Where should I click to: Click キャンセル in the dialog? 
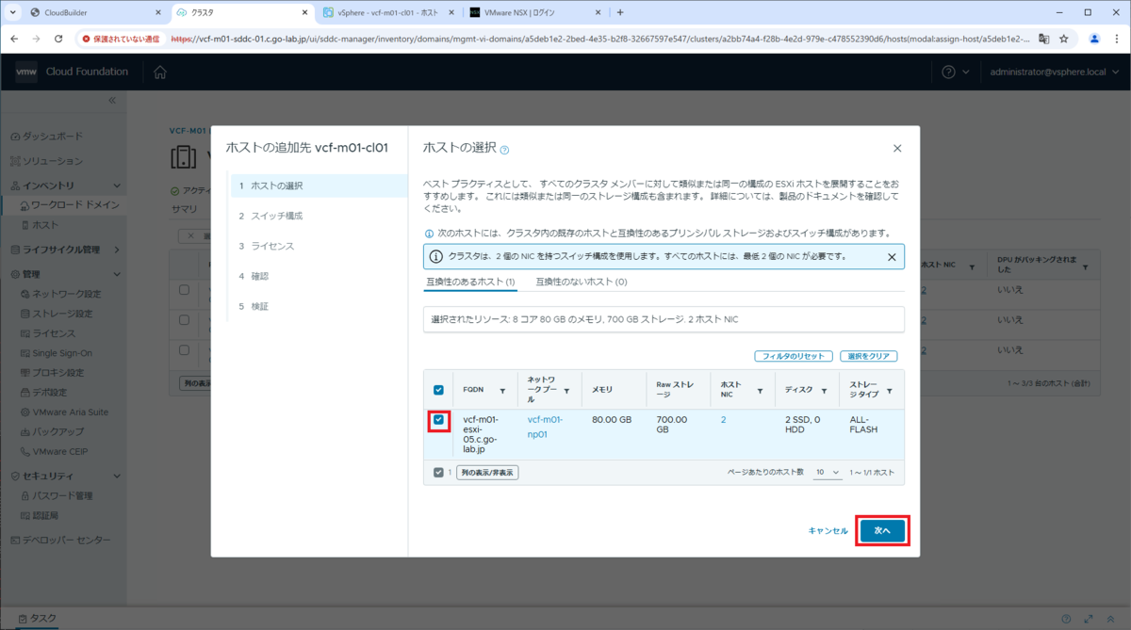click(x=828, y=531)
